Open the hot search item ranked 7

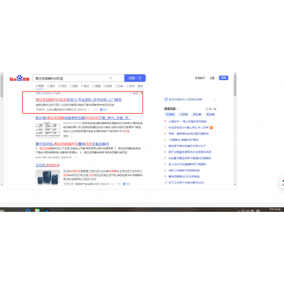(x=187, y=164)
